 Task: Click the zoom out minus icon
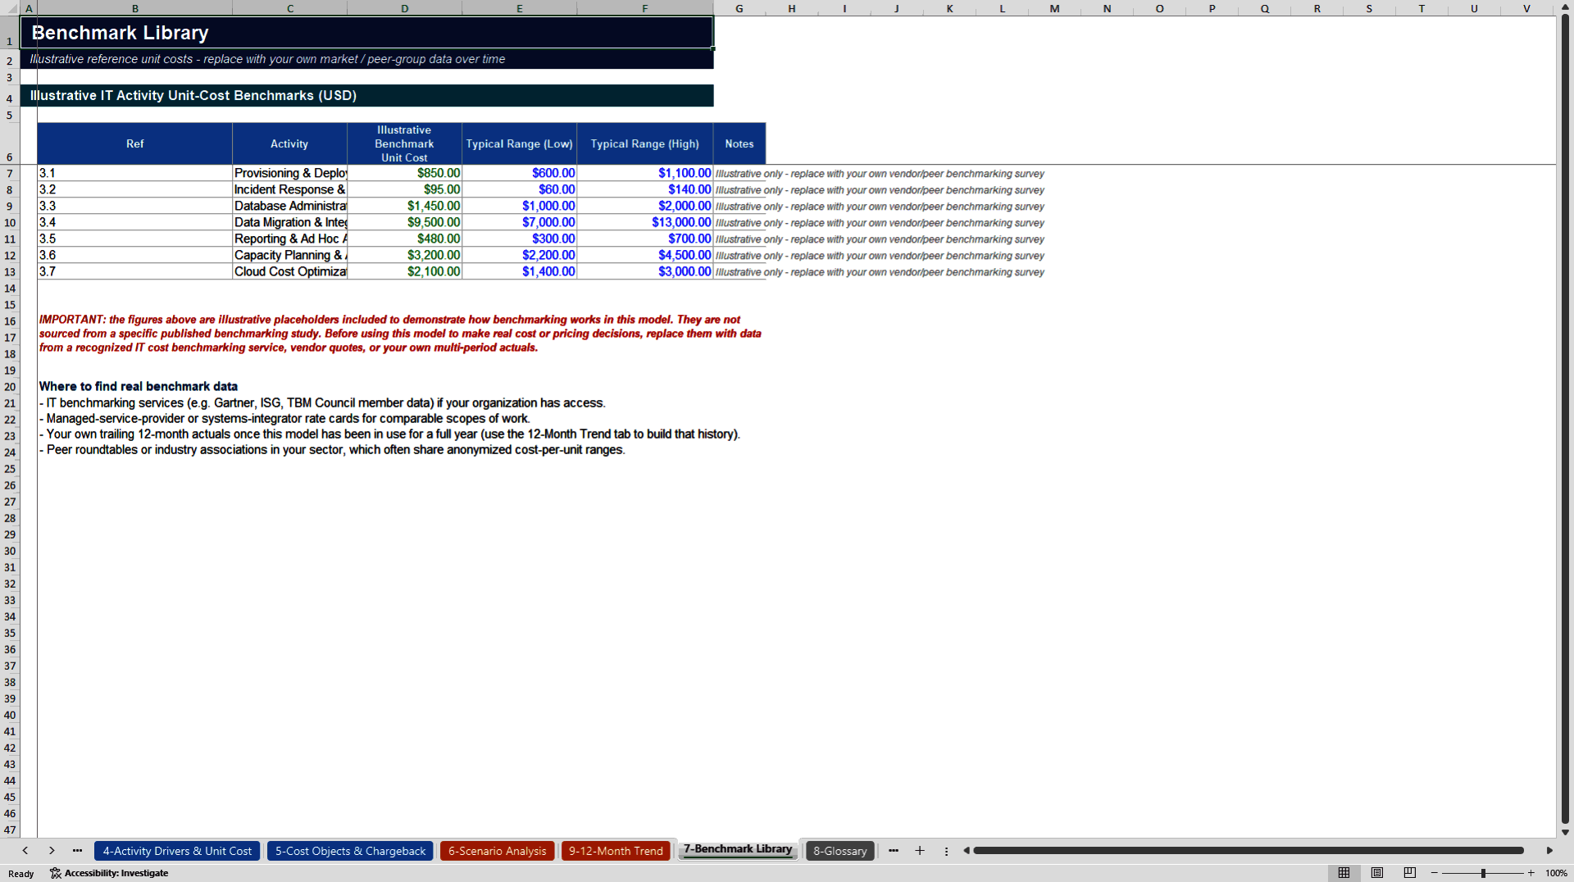point(1435,873)
